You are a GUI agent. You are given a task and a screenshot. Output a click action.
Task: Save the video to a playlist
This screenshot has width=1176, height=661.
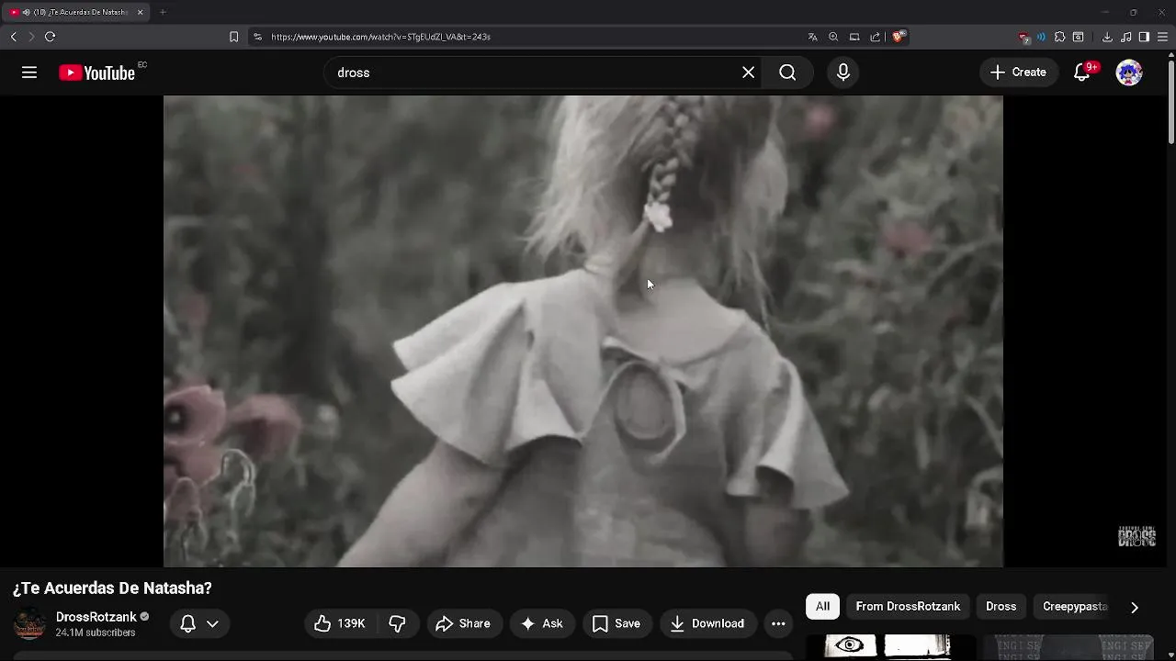[x=616, y=623]
